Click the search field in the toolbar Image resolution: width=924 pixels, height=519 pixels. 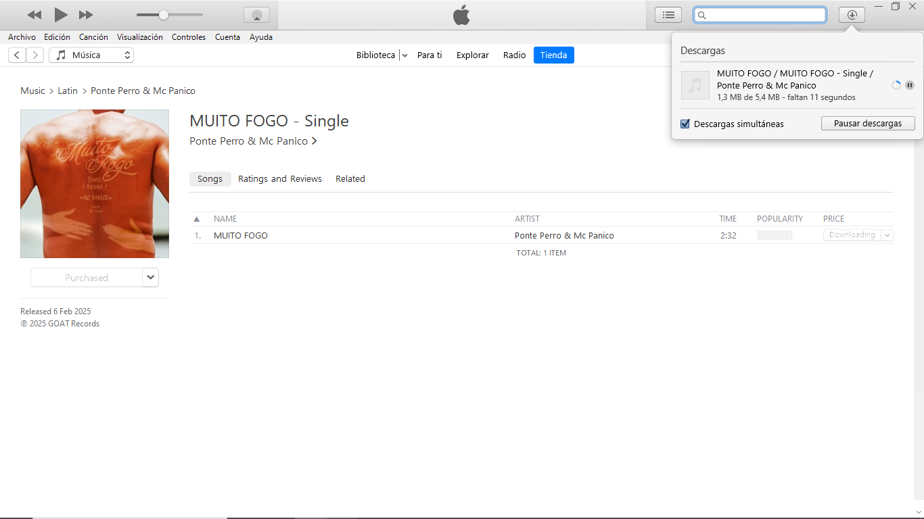760,15
